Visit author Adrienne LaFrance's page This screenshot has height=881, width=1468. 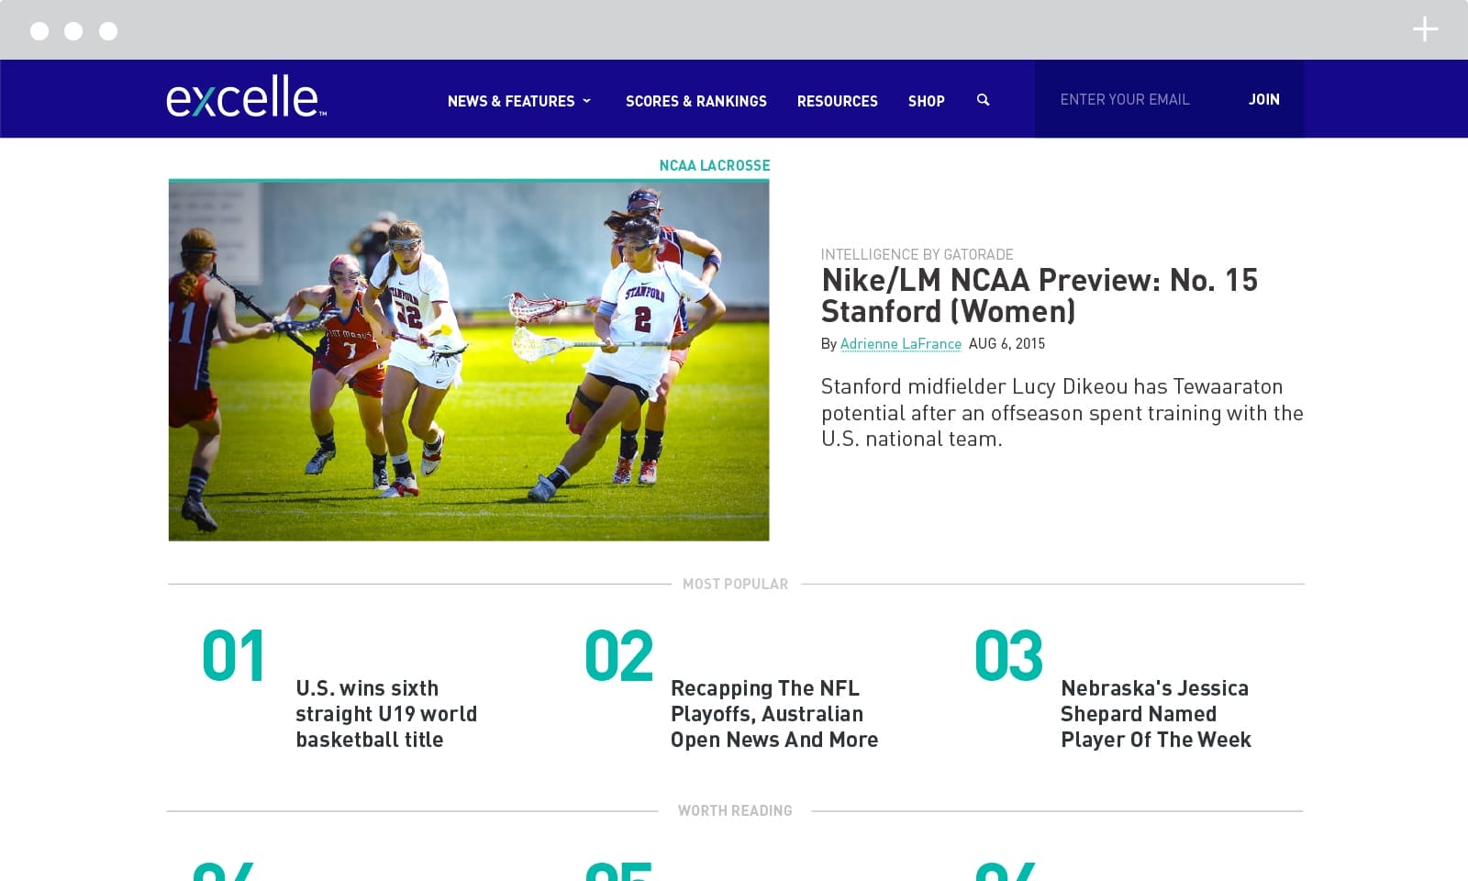click(x=900, y=343)
